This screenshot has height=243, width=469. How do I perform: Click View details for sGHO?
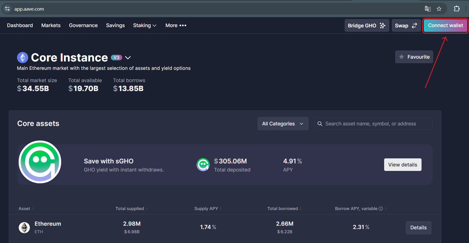pos(403,165)
